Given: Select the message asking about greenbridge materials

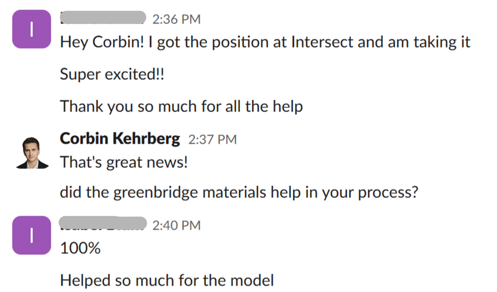Looking at the screenshot, I should 239,192.
